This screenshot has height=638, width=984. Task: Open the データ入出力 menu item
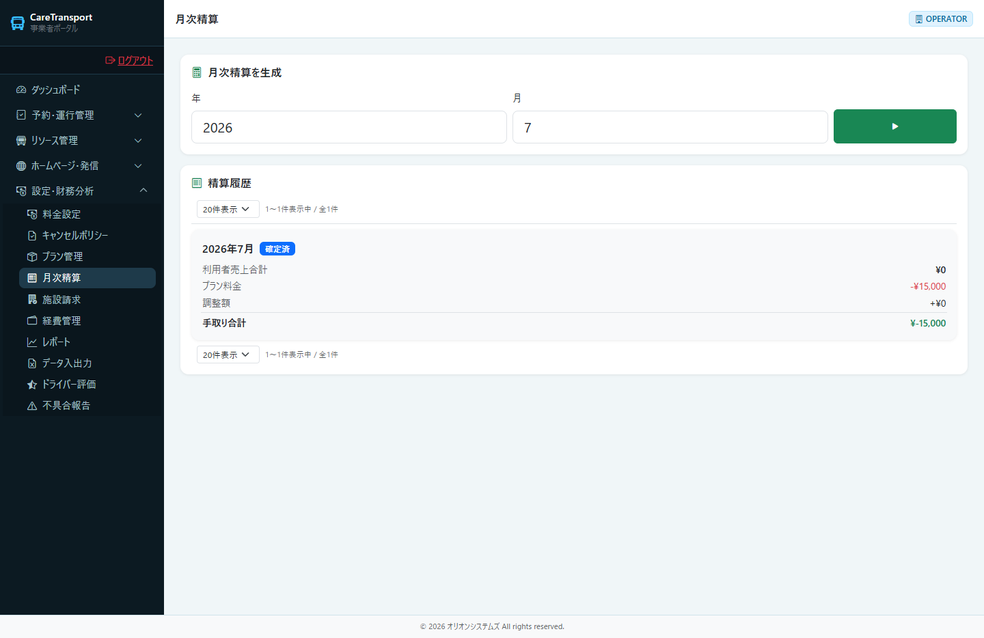(87, 363)
